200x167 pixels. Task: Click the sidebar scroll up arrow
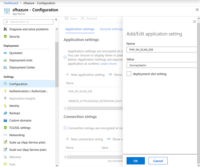point(57,29)
